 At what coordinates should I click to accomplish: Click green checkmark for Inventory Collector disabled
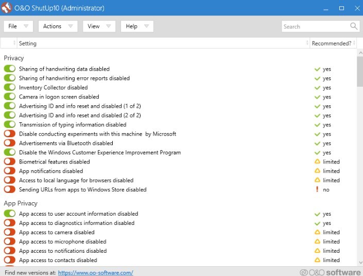pos(318,88)
